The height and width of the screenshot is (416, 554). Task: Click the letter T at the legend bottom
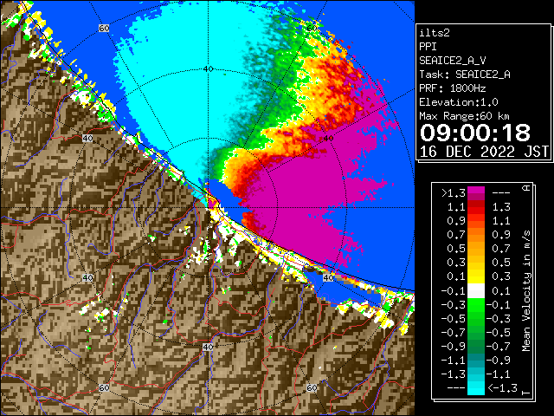pos(526,393)
